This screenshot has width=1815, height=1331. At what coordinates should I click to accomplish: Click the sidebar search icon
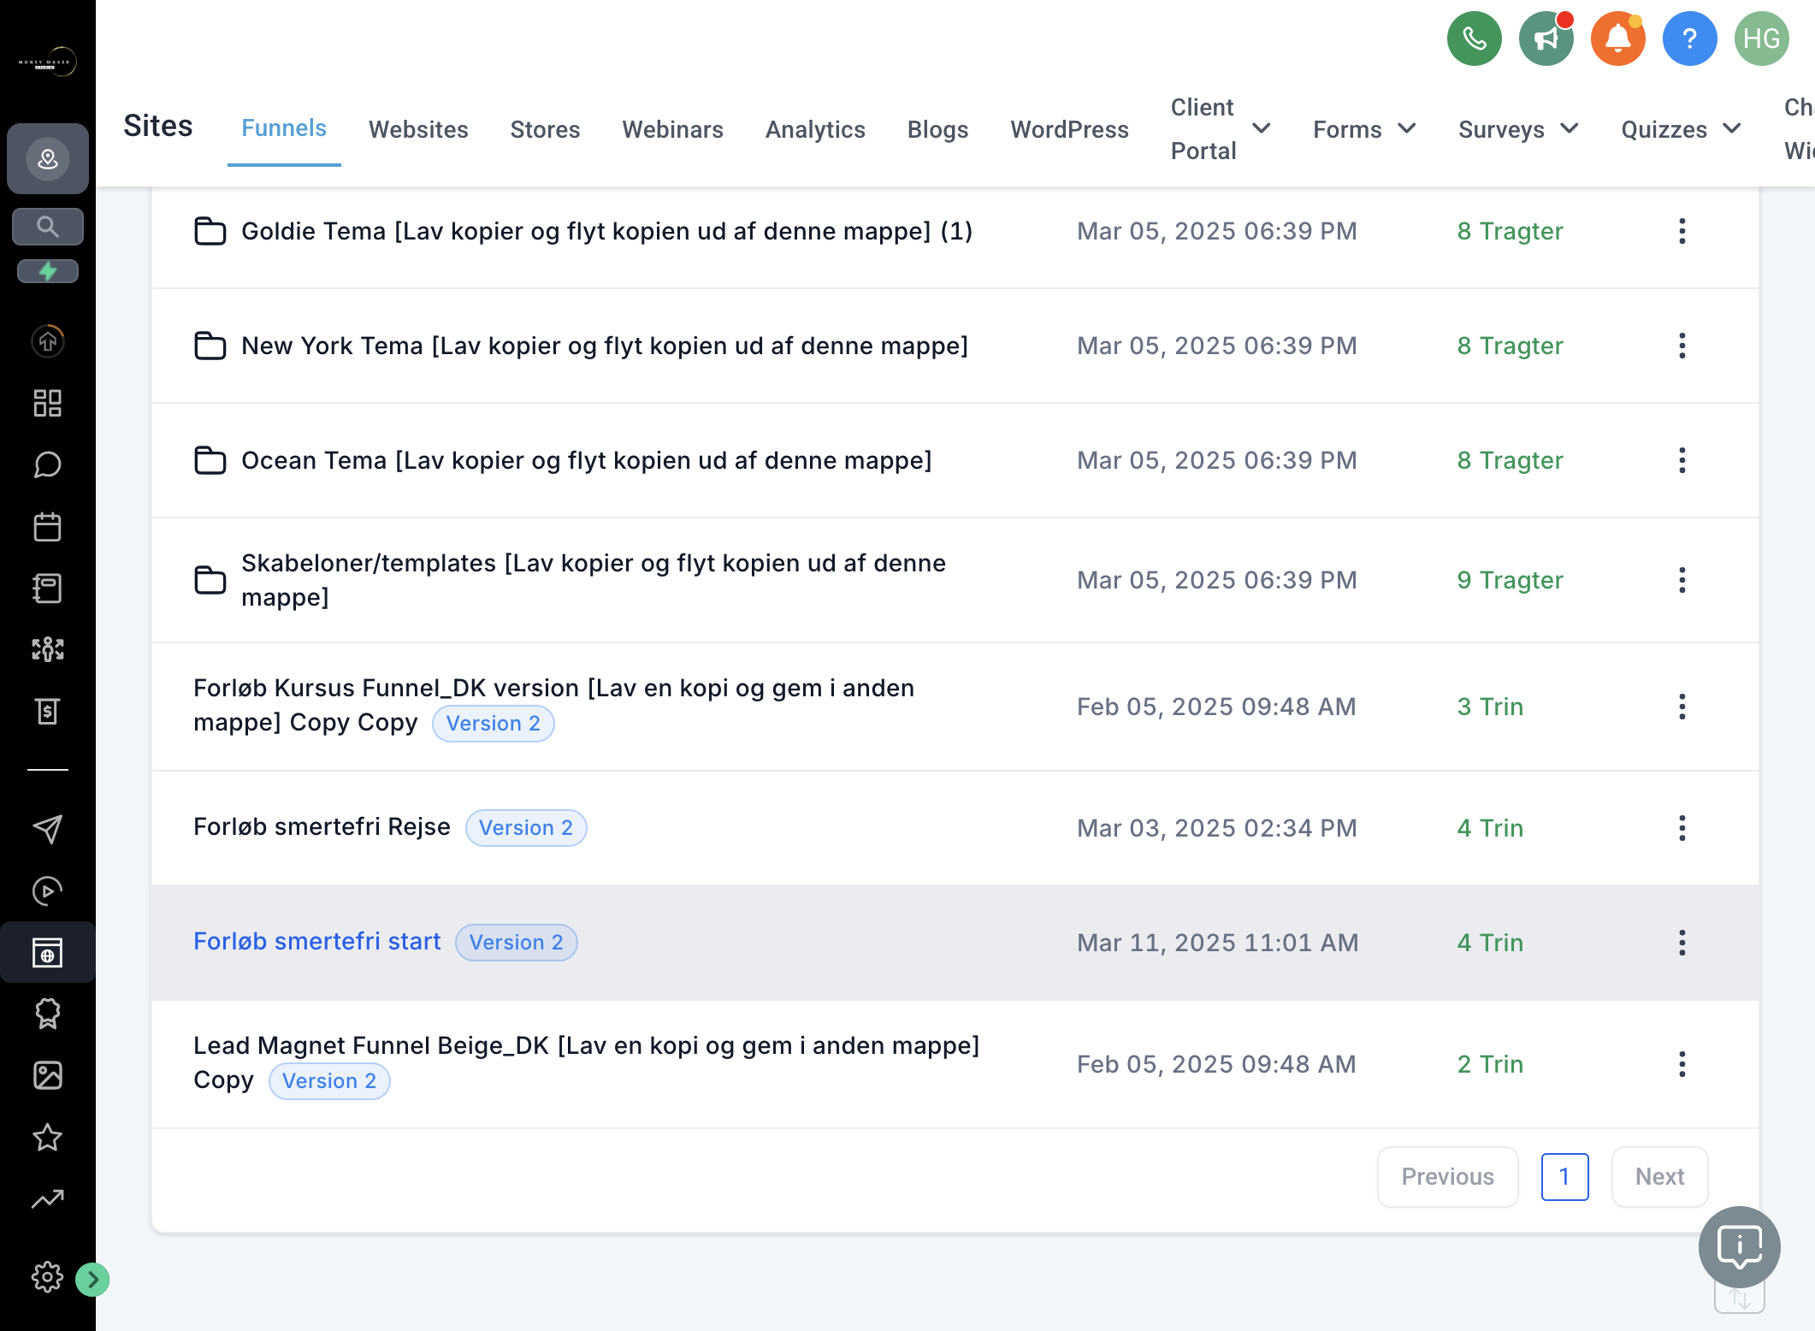(48, 227)
